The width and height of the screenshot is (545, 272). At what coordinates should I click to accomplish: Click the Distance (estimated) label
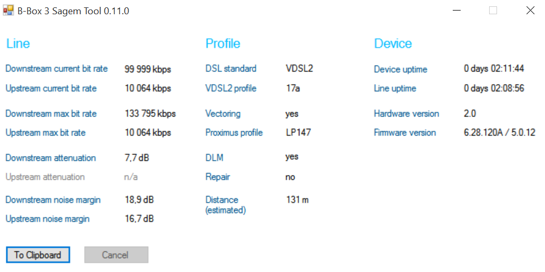(226, 205)
